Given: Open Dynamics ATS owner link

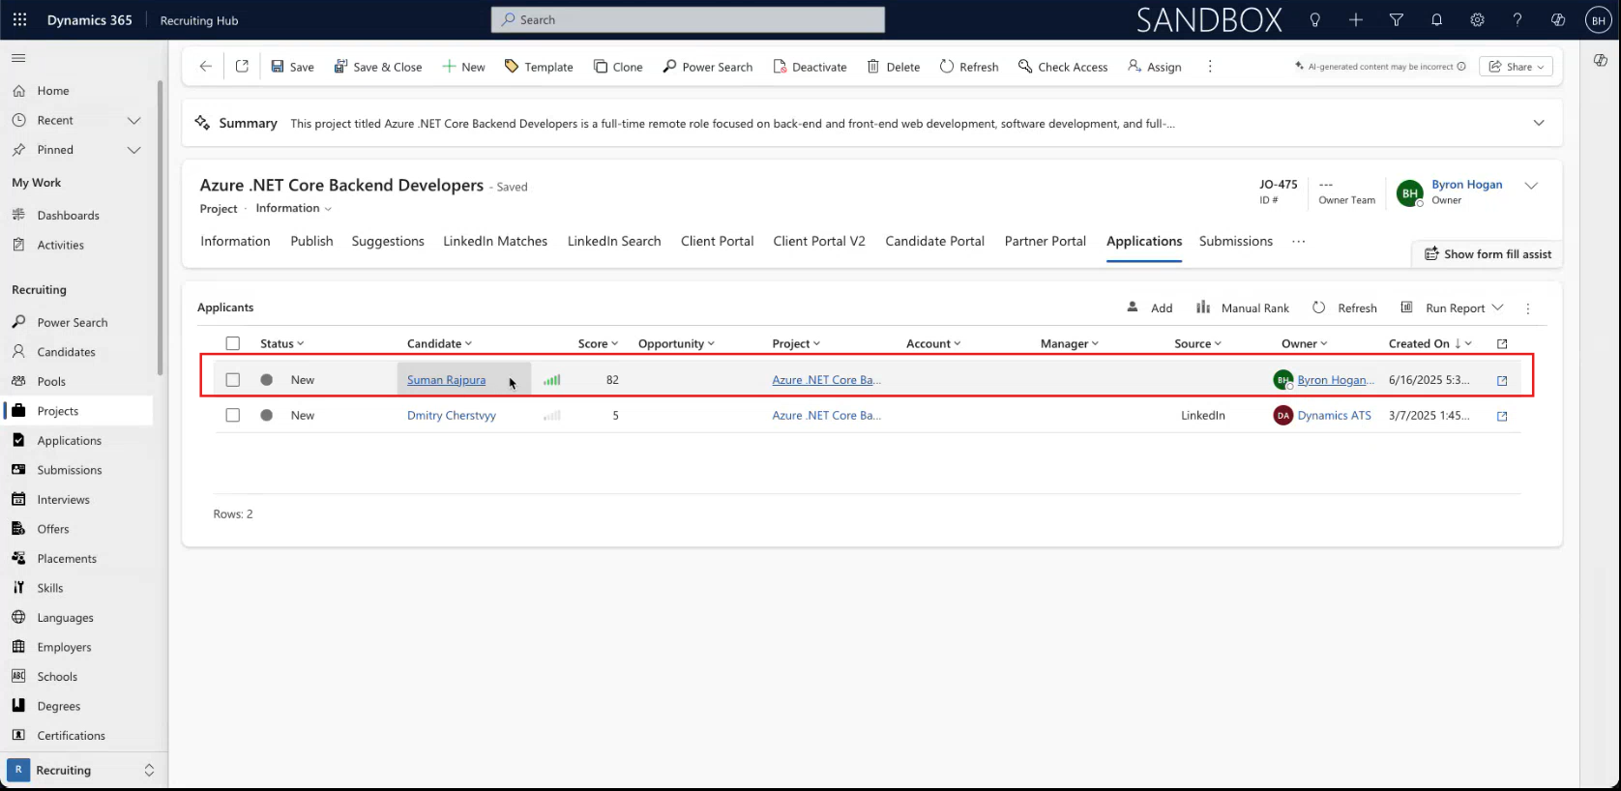Looking at the screenshot, I should click(1335, 415).
